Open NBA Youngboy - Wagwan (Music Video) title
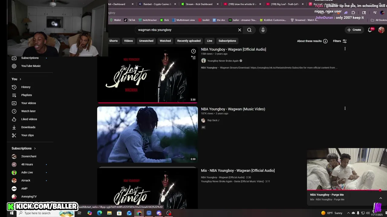The height and width of the screenshot is (217, 387). [x=233, y=109]
